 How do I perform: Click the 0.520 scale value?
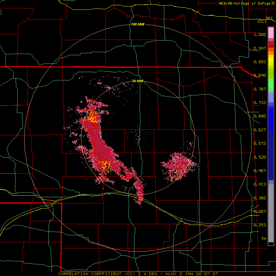coord(260,157)
